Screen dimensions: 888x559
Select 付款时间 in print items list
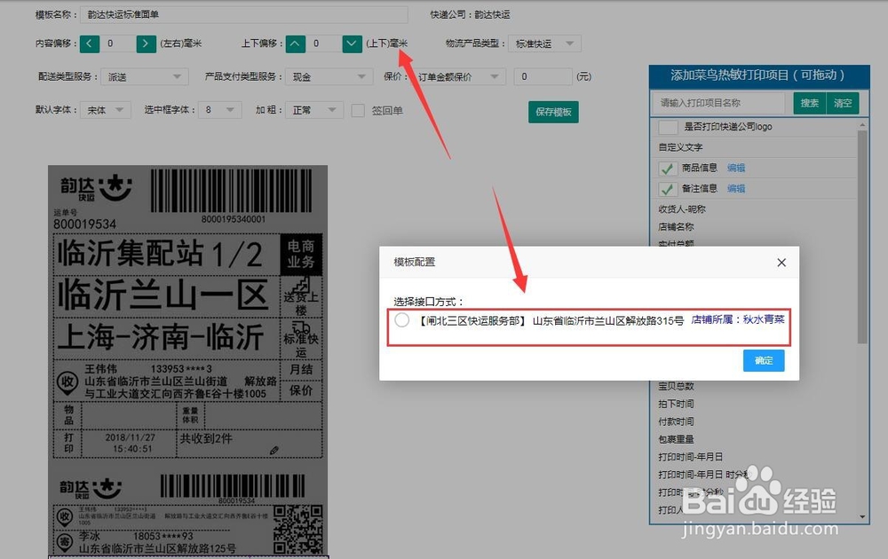click(x=676, y=421)
